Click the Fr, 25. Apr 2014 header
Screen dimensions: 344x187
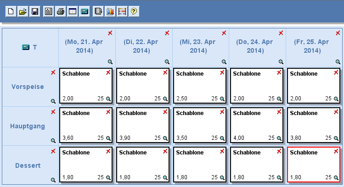[x=312, y=46]
